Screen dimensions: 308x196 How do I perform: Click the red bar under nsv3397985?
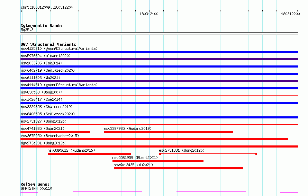pyautogui.click(x=169, y=132)
